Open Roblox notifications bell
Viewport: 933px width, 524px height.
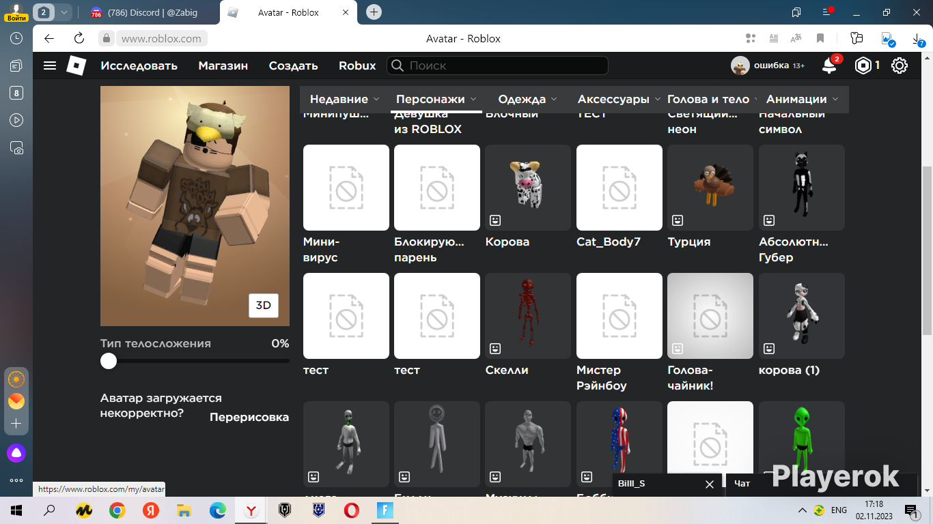(829, 65)
